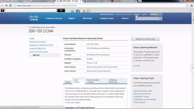Switch to the Associate Certifications tab
The width and height of the screenshot is (194, 109).
(42, 1)
